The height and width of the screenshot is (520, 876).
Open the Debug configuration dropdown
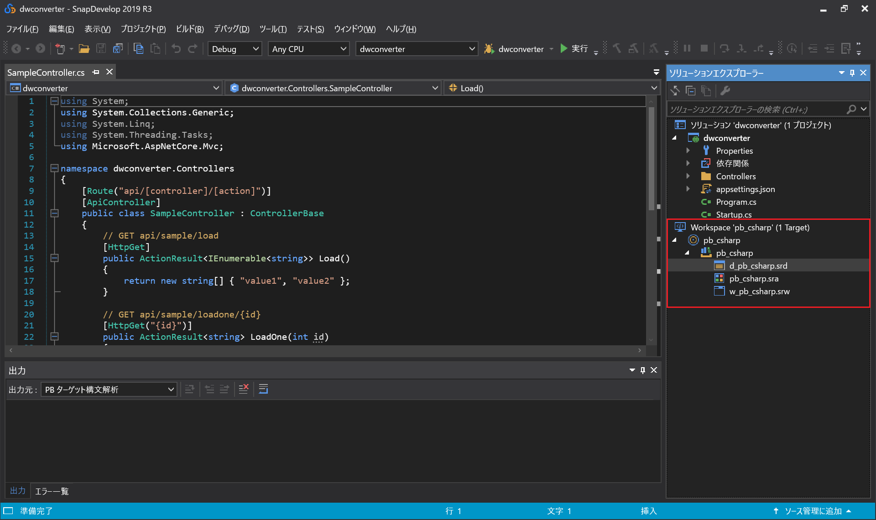coord(235,49)
